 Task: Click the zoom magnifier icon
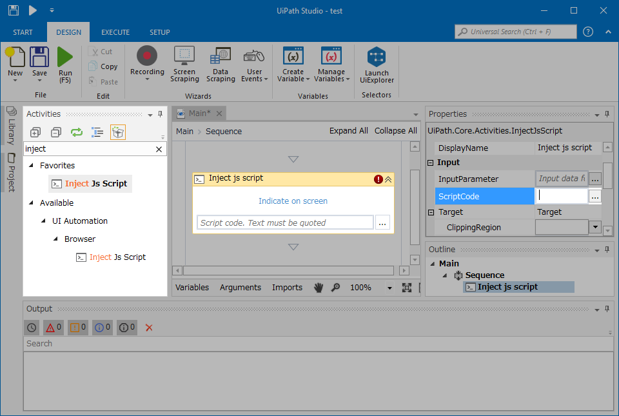coord(335,288)
